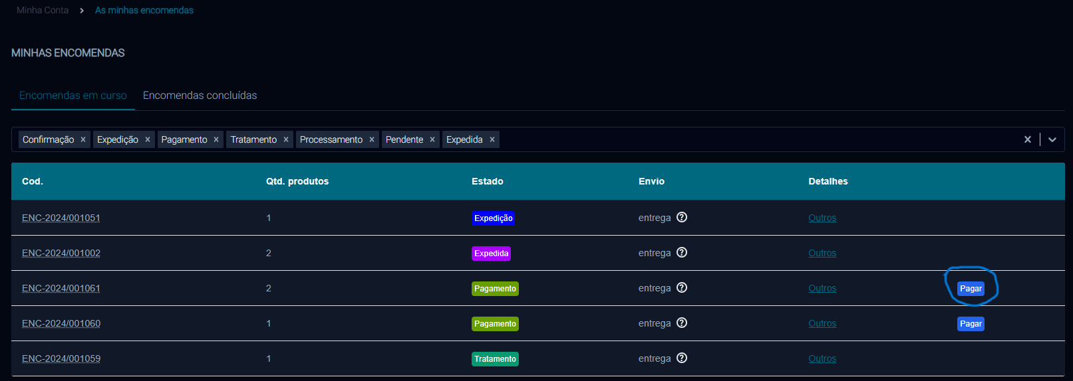
Task: Remove the Pendente filter tag
Action: pos(432,139)
